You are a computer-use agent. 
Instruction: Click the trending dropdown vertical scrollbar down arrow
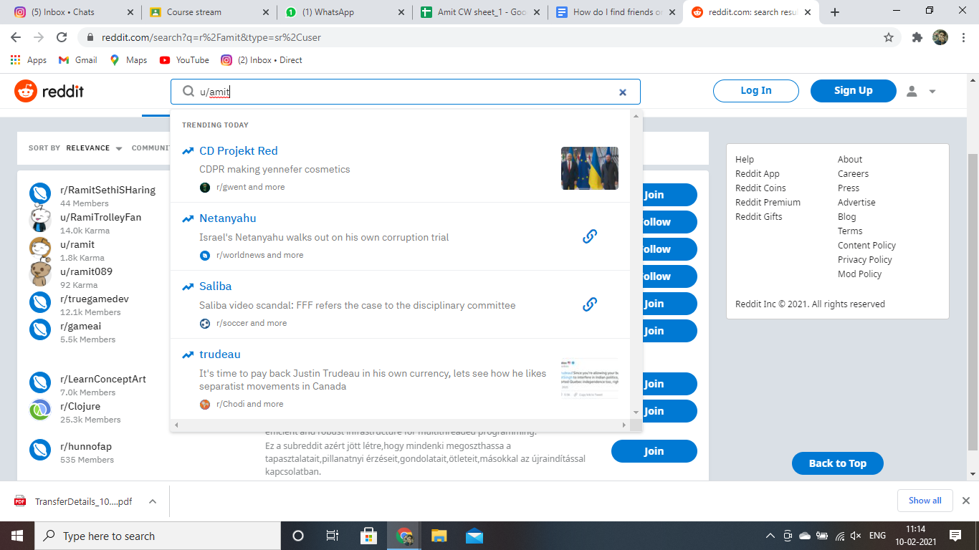click(636, 412)
